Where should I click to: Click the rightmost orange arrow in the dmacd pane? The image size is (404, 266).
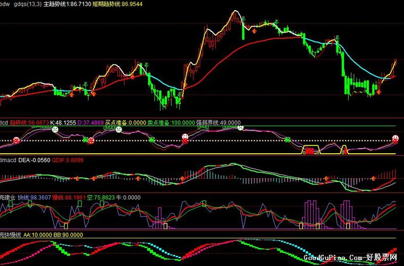tap(373, 178)
